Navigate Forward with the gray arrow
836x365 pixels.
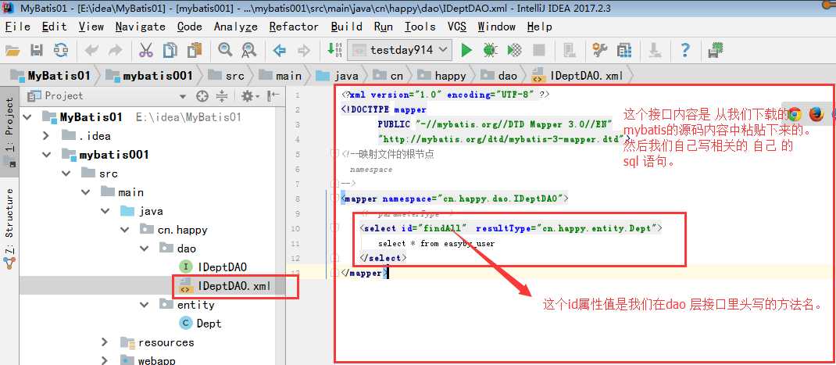point(304,50)
